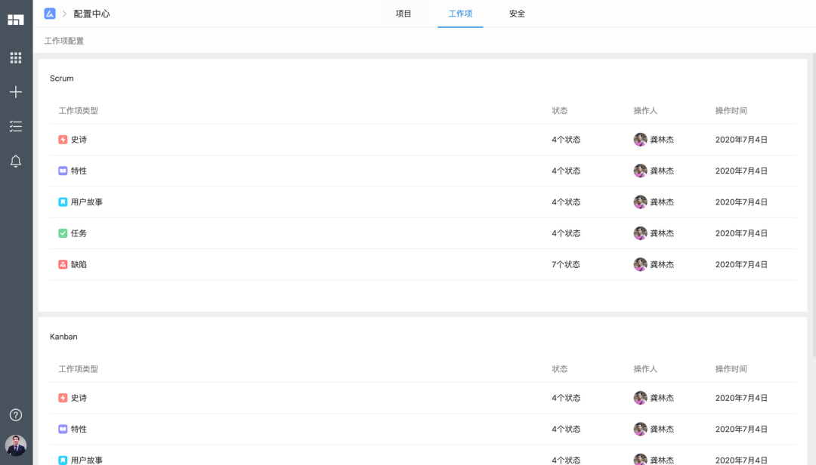This screenshot has width=816, height=465.
Task: Select the dashboard icon at sidebar top
Action: click(16, 19)
